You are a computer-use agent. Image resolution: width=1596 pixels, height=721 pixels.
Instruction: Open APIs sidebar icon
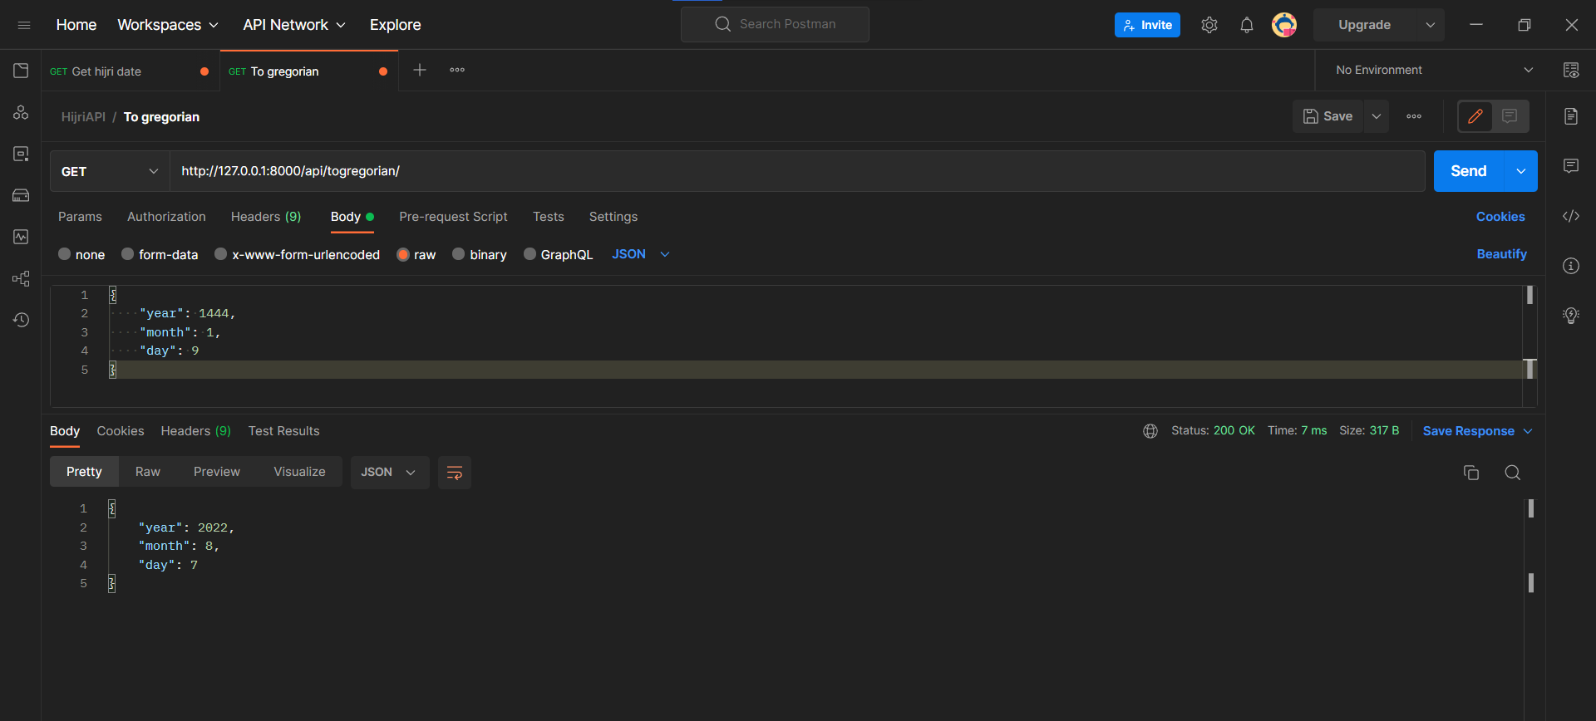pyautogui.click(x=21, y=112)
